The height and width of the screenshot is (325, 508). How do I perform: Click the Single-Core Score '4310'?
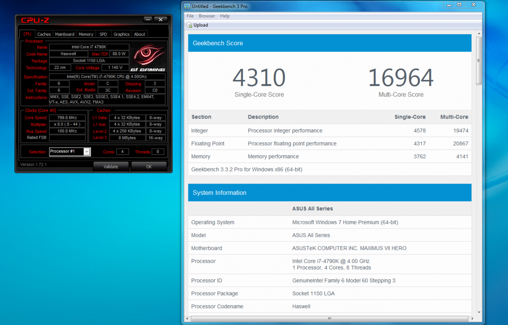tap(259, 77)
